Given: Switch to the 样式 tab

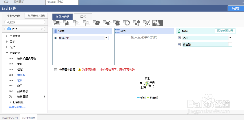Looking at the screenshot, I should point(83,17).
